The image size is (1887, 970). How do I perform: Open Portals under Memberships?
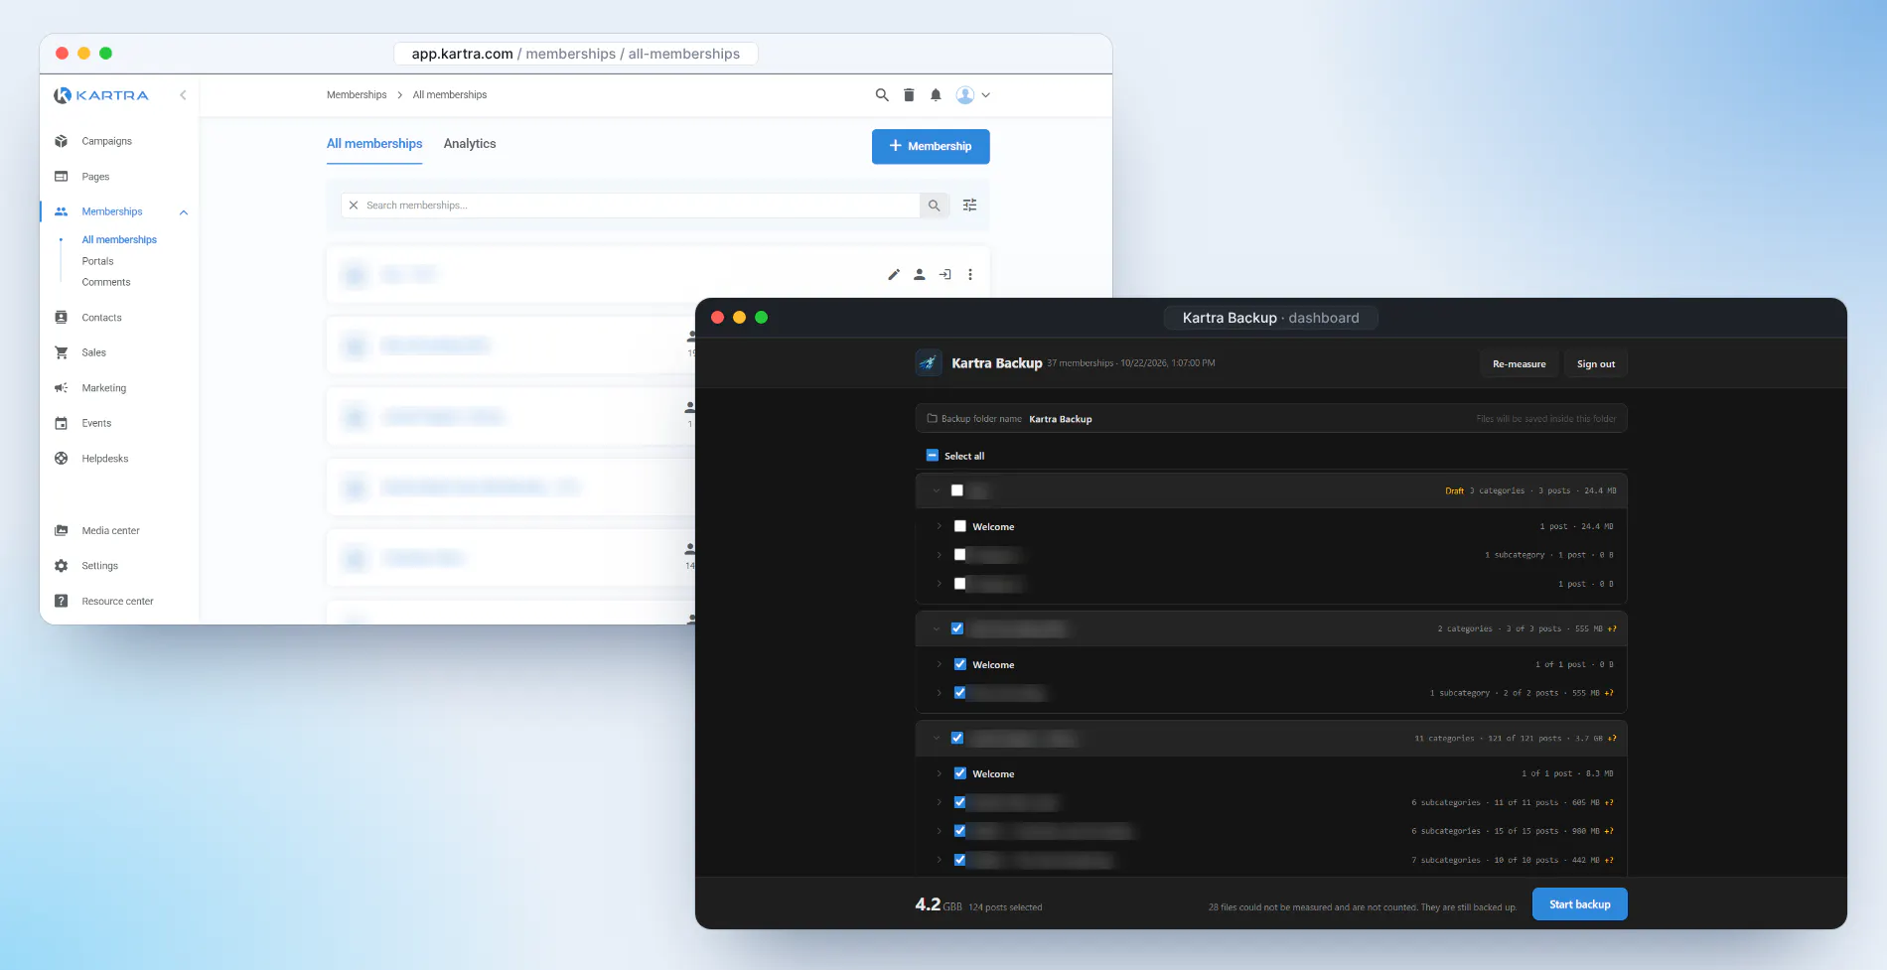[97, 261]
